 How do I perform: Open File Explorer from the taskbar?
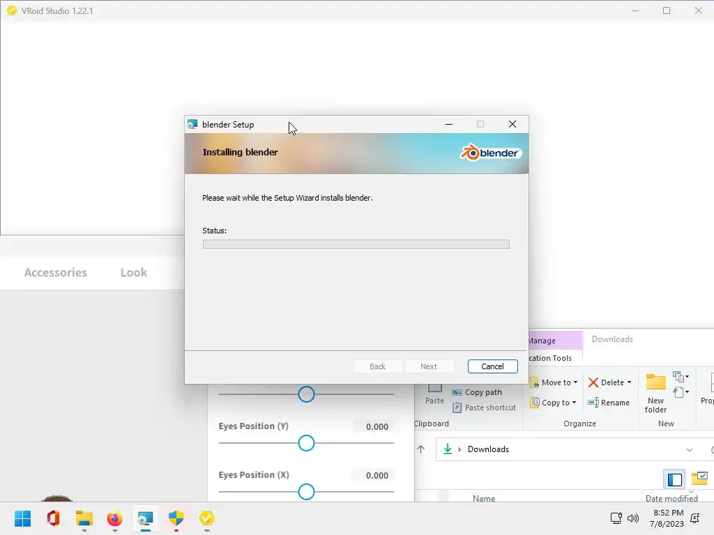point(84,518)
